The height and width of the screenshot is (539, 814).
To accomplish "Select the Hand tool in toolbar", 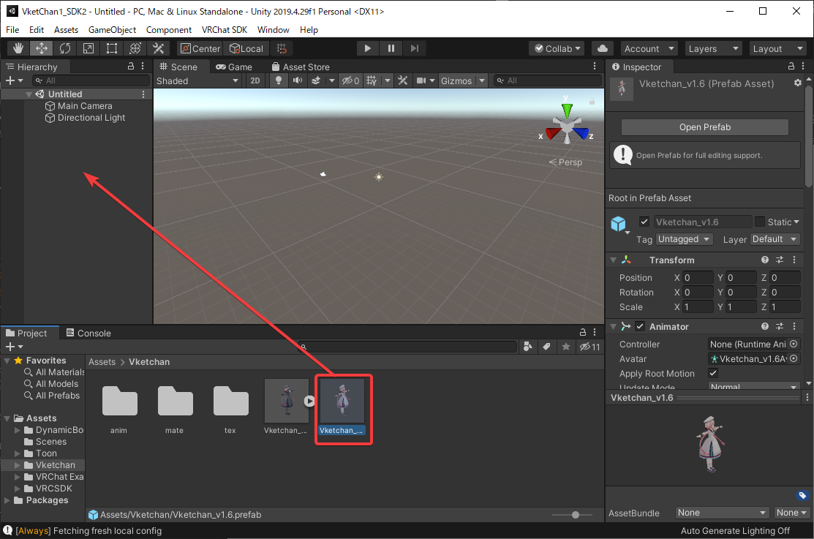I will 18,48.
